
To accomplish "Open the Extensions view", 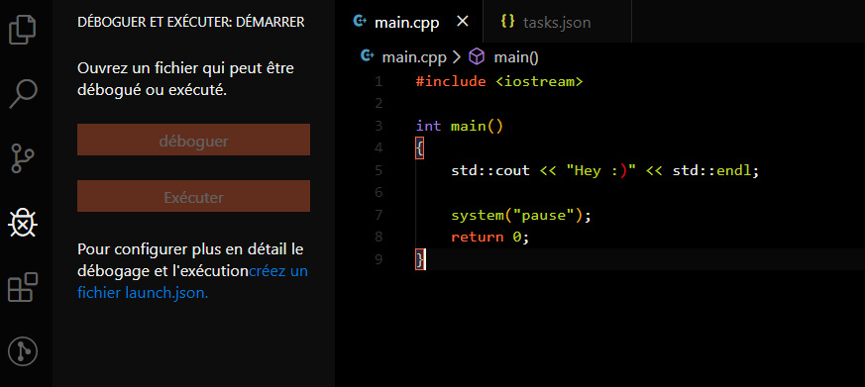I will click(23, 287).
